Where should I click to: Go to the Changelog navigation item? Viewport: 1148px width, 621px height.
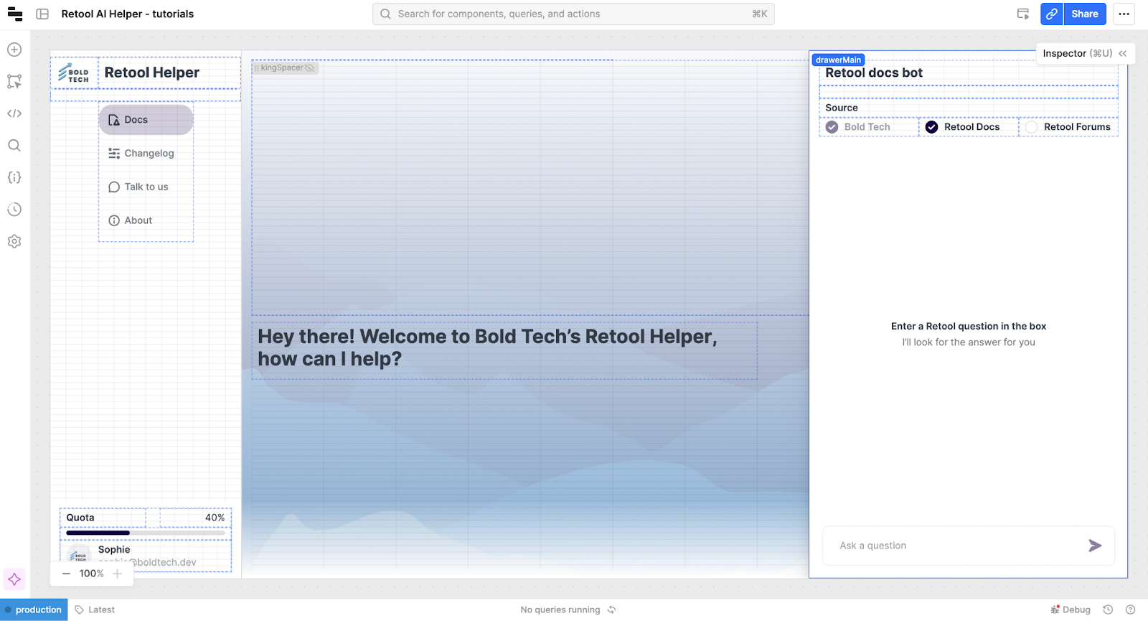pos(146,154)
